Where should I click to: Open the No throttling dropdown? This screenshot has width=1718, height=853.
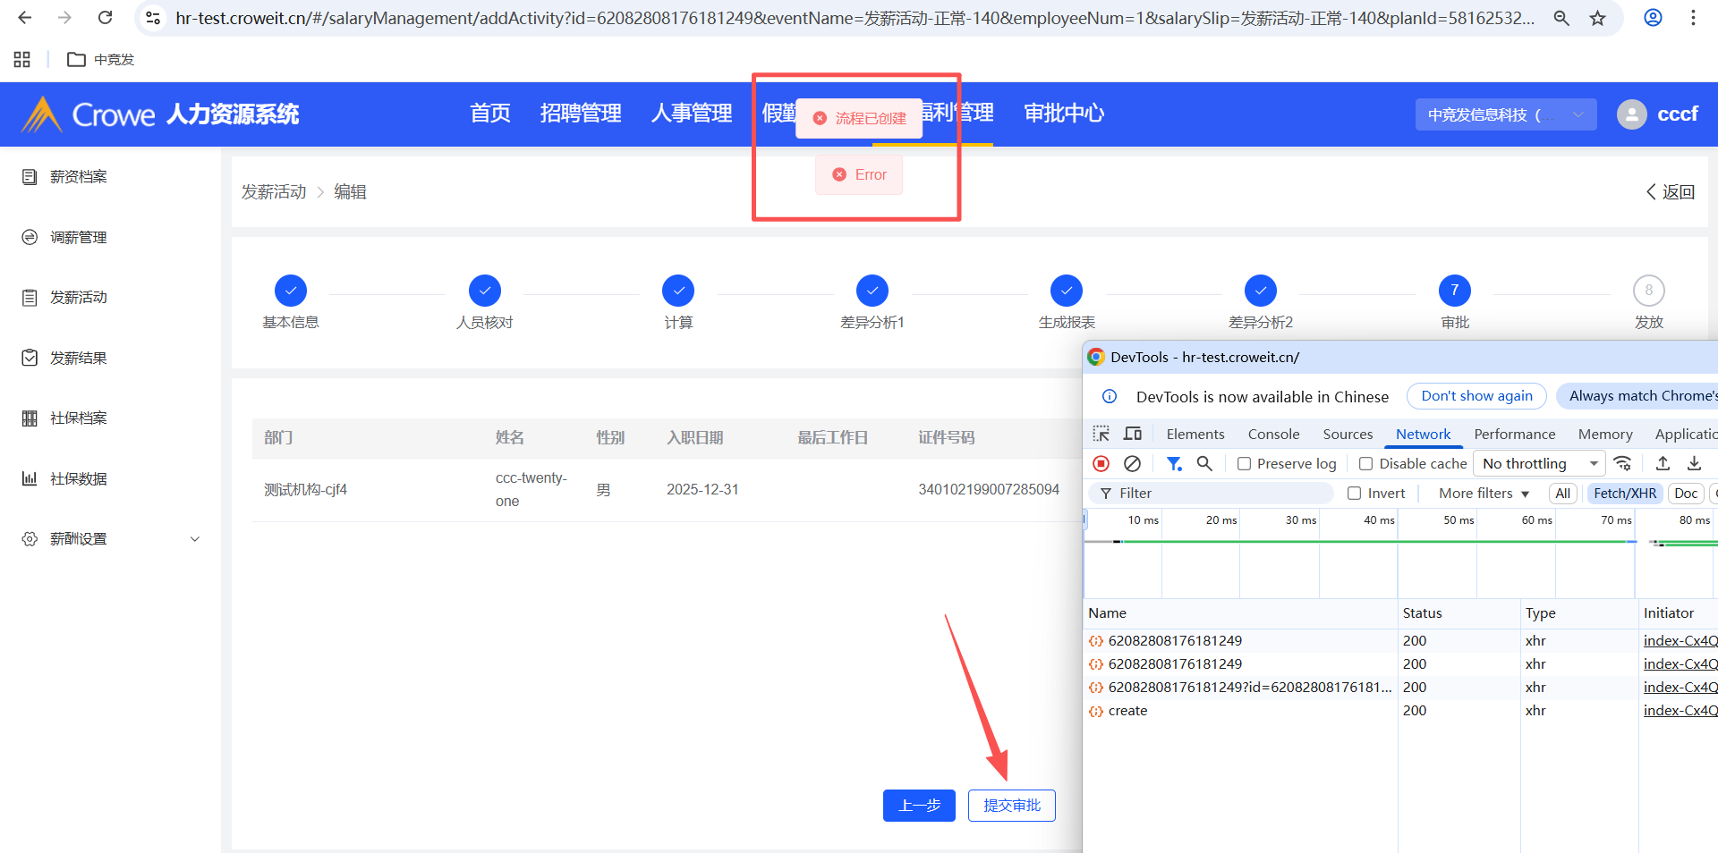click(1539, 463)
